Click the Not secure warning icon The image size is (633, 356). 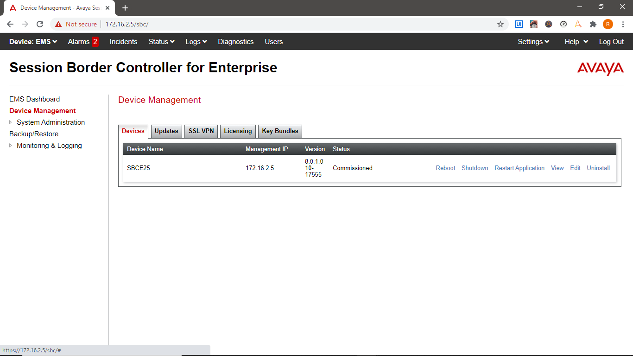[58, 24]
